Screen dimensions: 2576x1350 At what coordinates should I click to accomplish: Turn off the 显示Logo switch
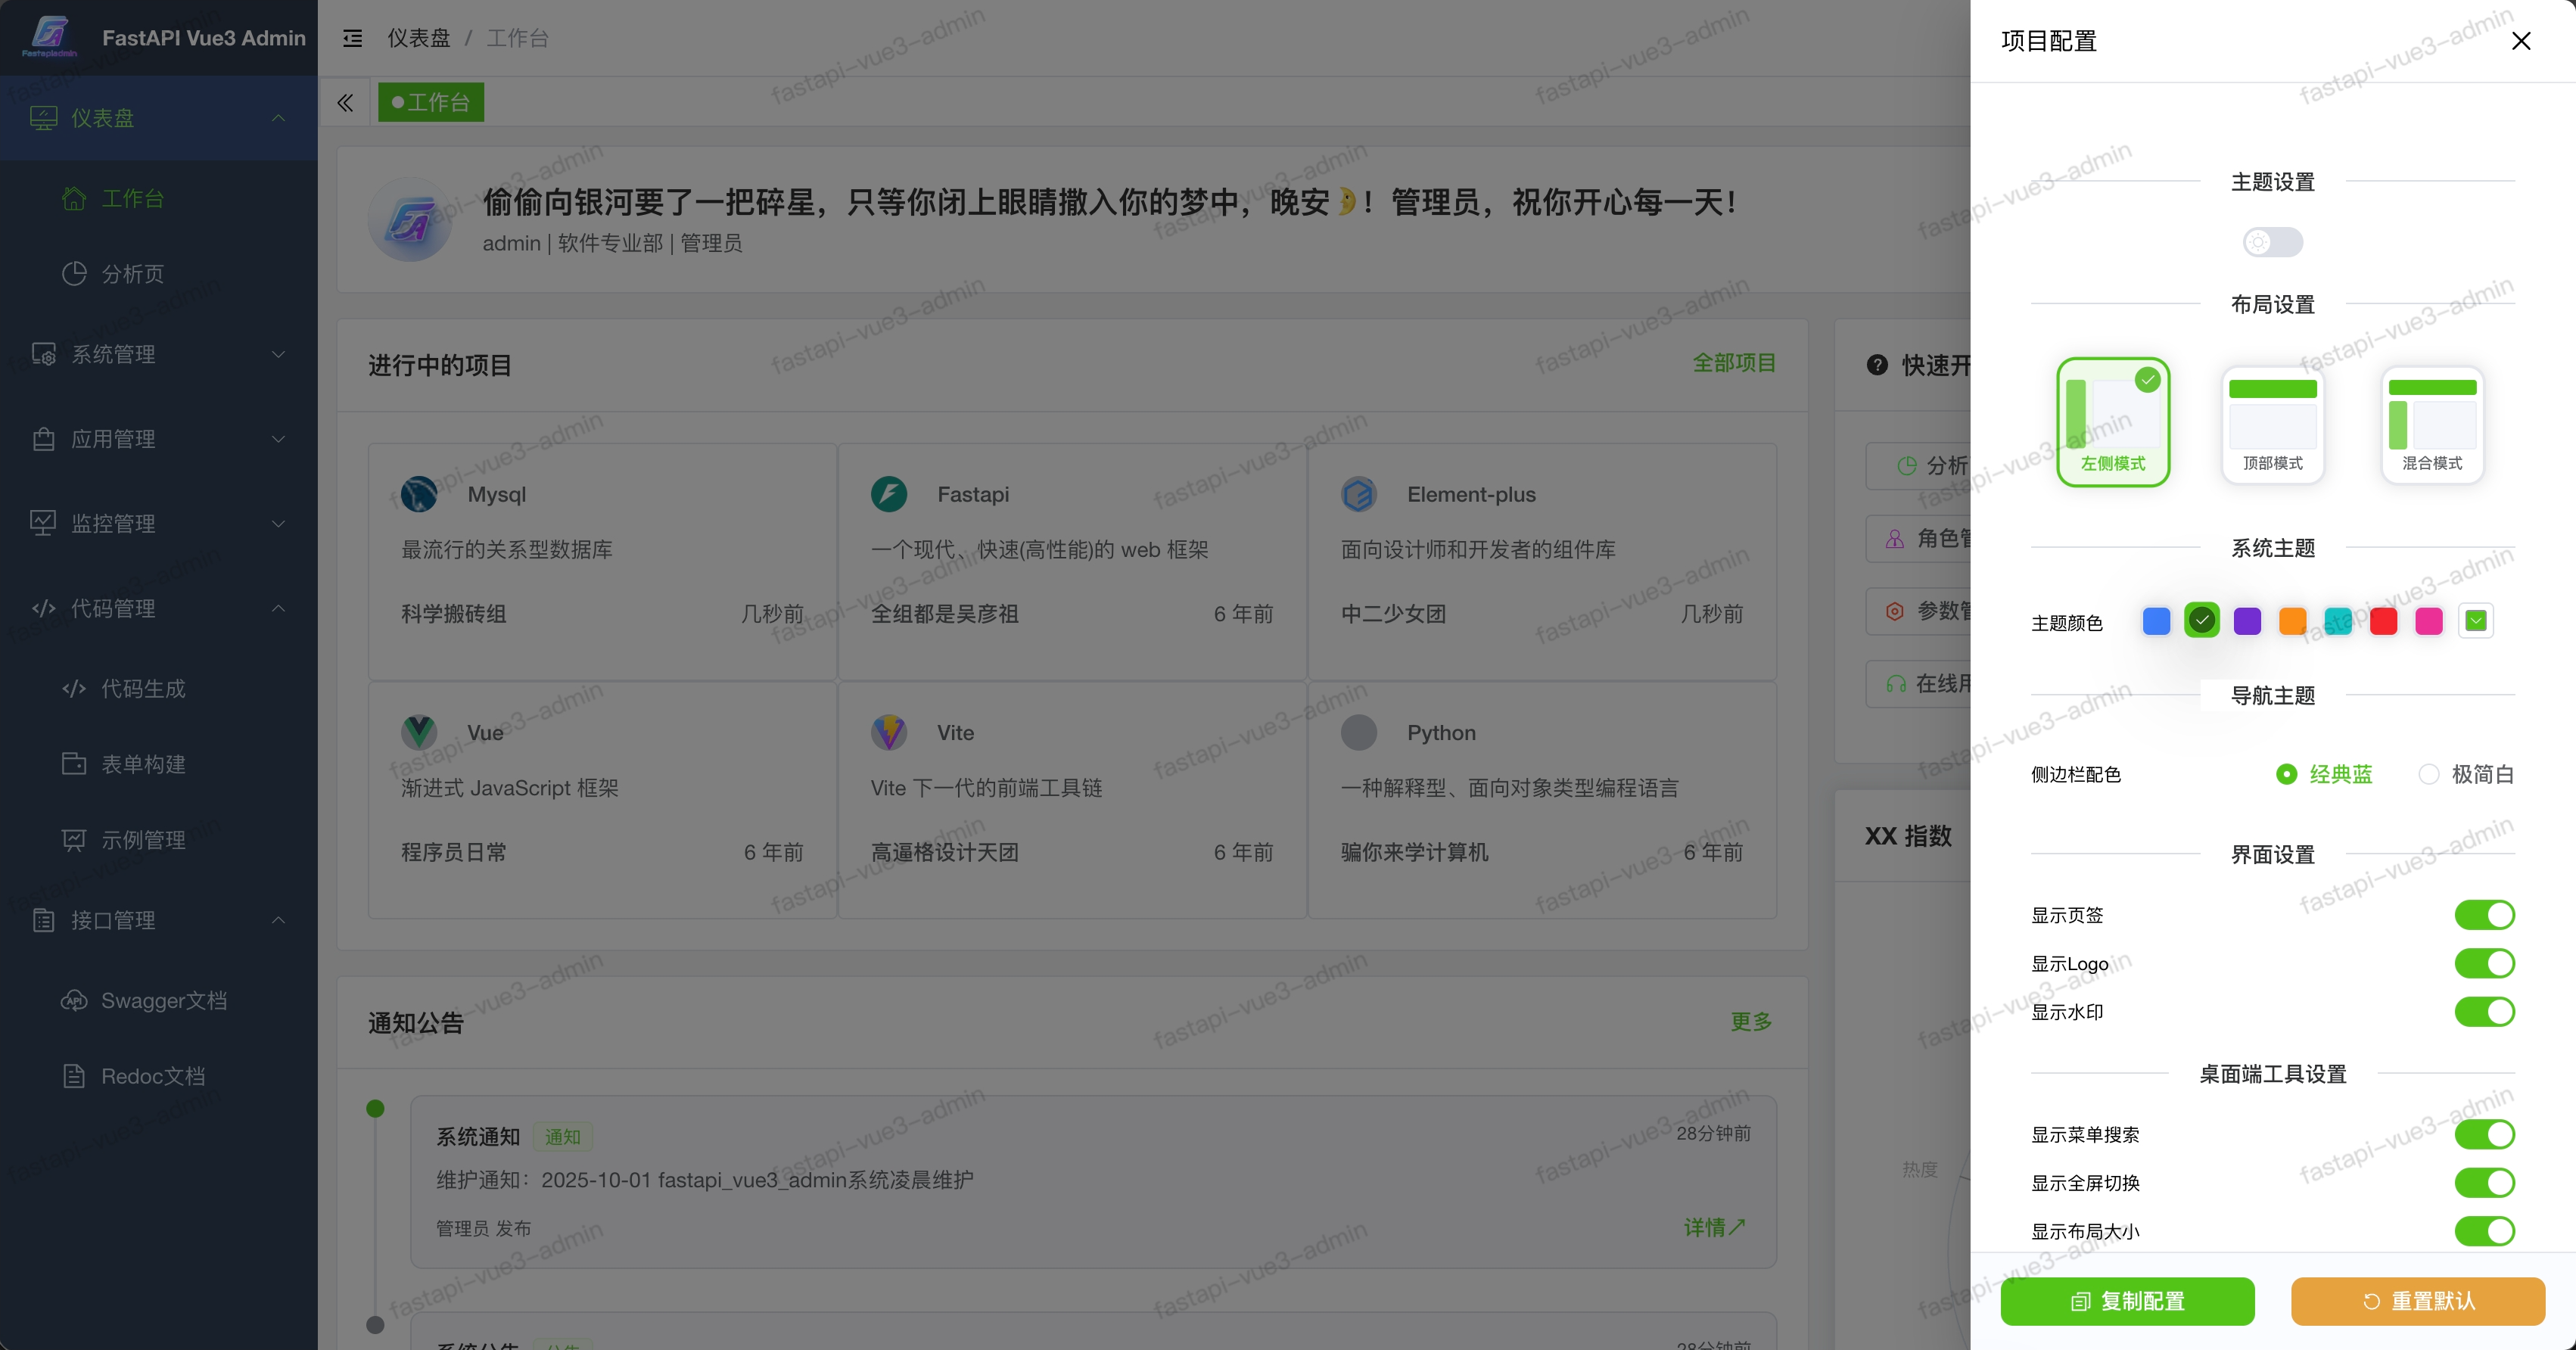[x=2484, y=963]
